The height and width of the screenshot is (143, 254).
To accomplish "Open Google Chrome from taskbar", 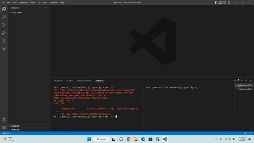I will coord(129,139).
